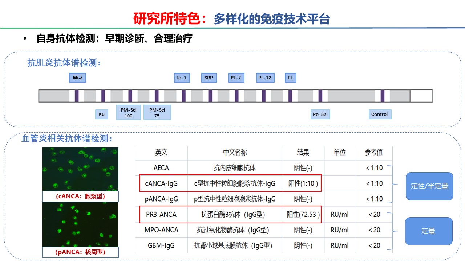Click the Ro-52 marker box
Image resolution: width=465 pixels, height=261 pixels.
point(319,114)
